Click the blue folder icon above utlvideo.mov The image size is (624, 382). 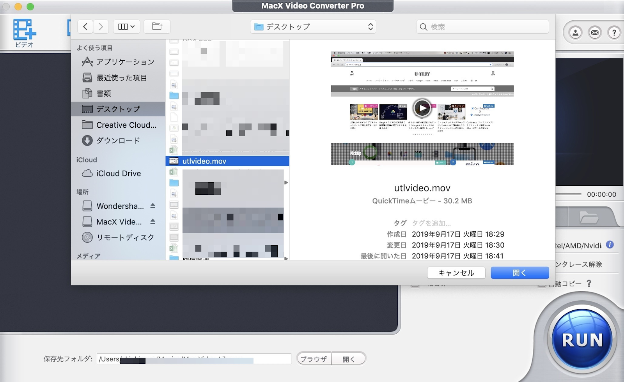pyautogui.click(x=174, y=95)
